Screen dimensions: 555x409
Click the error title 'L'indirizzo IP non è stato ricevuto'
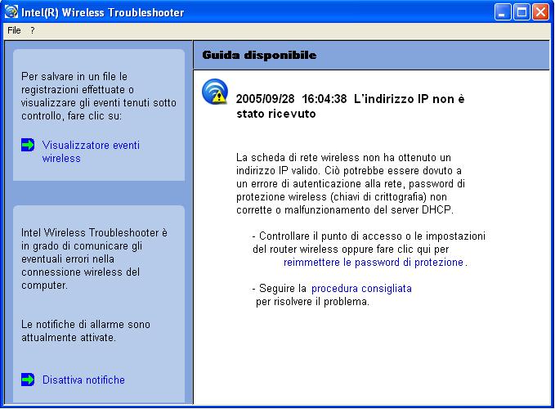[x=351, y=106]
